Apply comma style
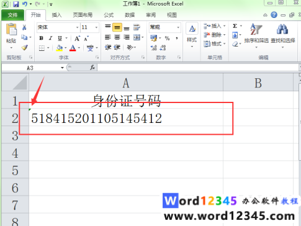 click(177, 38)
